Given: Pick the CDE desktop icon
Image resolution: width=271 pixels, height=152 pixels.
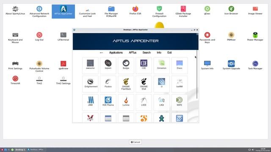Looking at the screenshot, I should tap(144, 65).
